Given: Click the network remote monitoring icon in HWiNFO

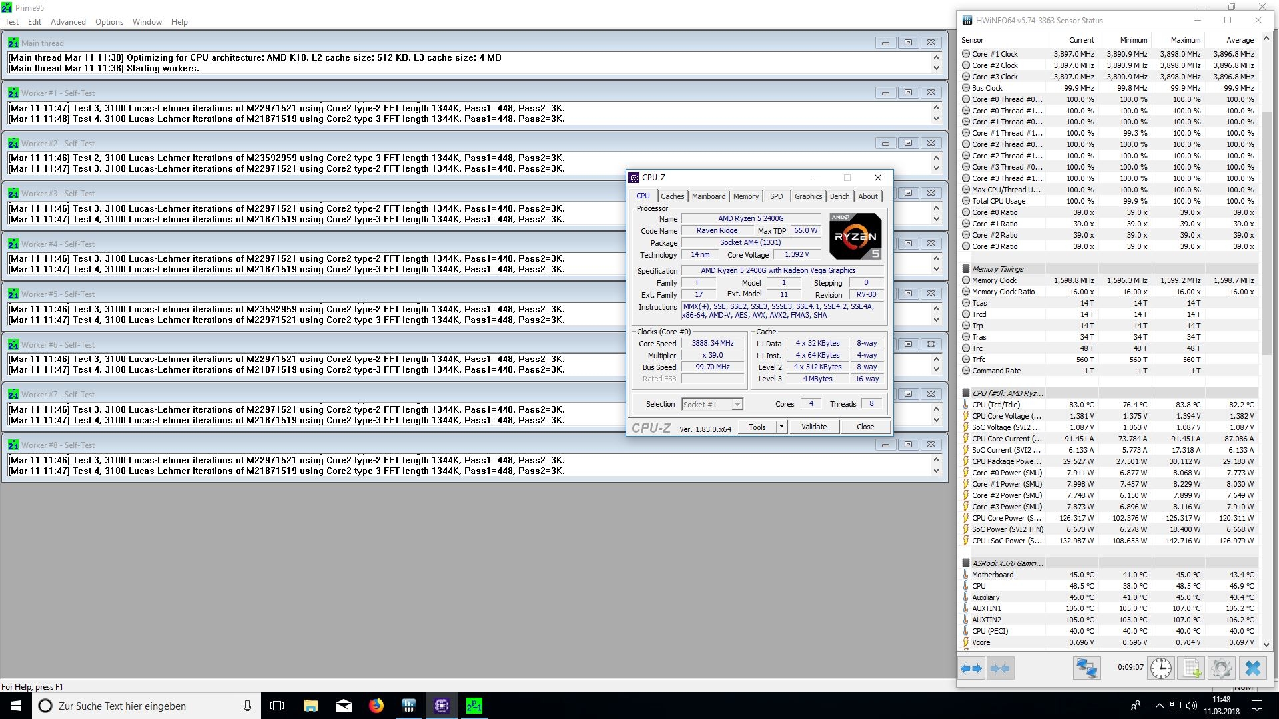Looking at the screenshot, I should pos(1086,668).
